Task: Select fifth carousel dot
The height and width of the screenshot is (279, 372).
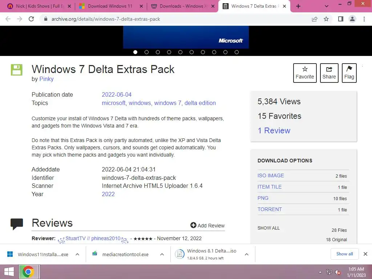Action: click(x=180, y=52)
